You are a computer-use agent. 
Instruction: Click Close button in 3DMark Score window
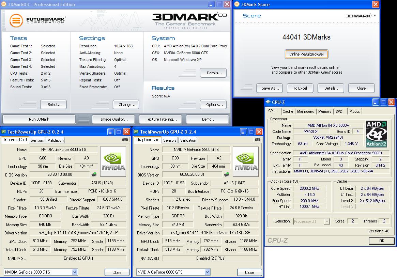pos(361,88)
